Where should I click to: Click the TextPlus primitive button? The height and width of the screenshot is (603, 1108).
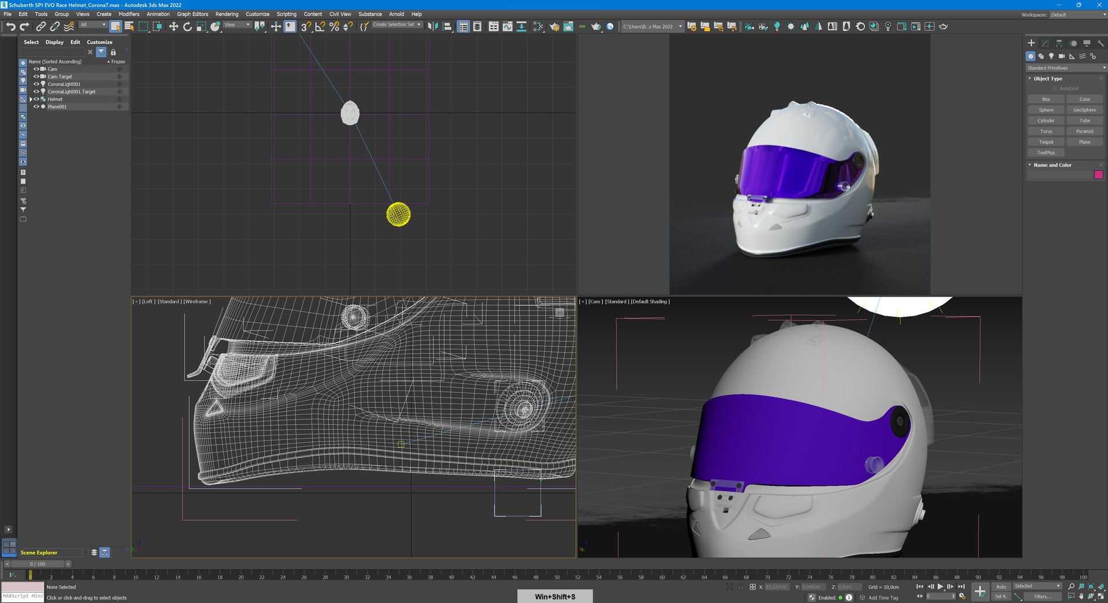point(1046,153)
